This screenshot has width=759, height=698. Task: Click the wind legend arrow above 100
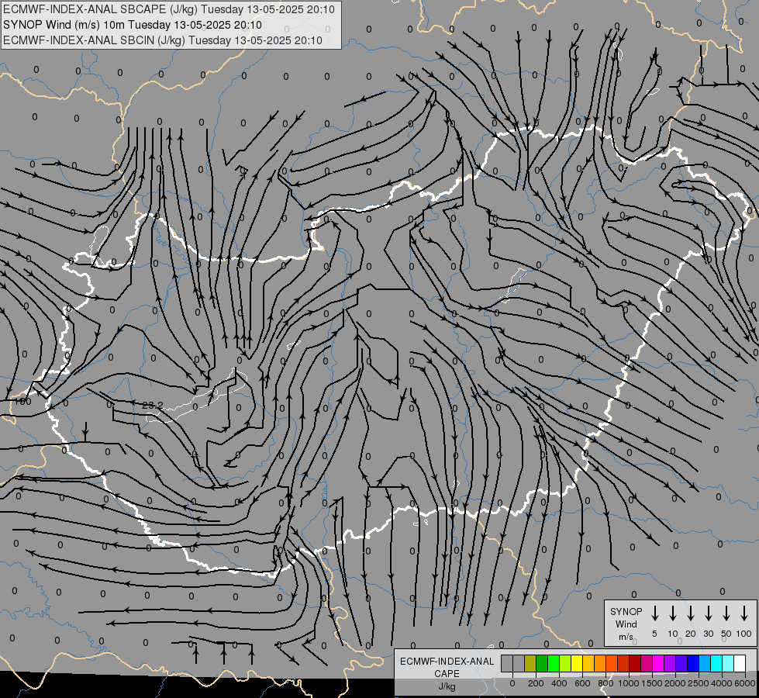coord(744,613)
